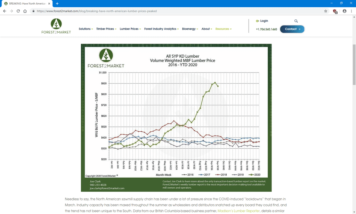Open the Forest Industry Analytics menu

click(x=162, y=29)
